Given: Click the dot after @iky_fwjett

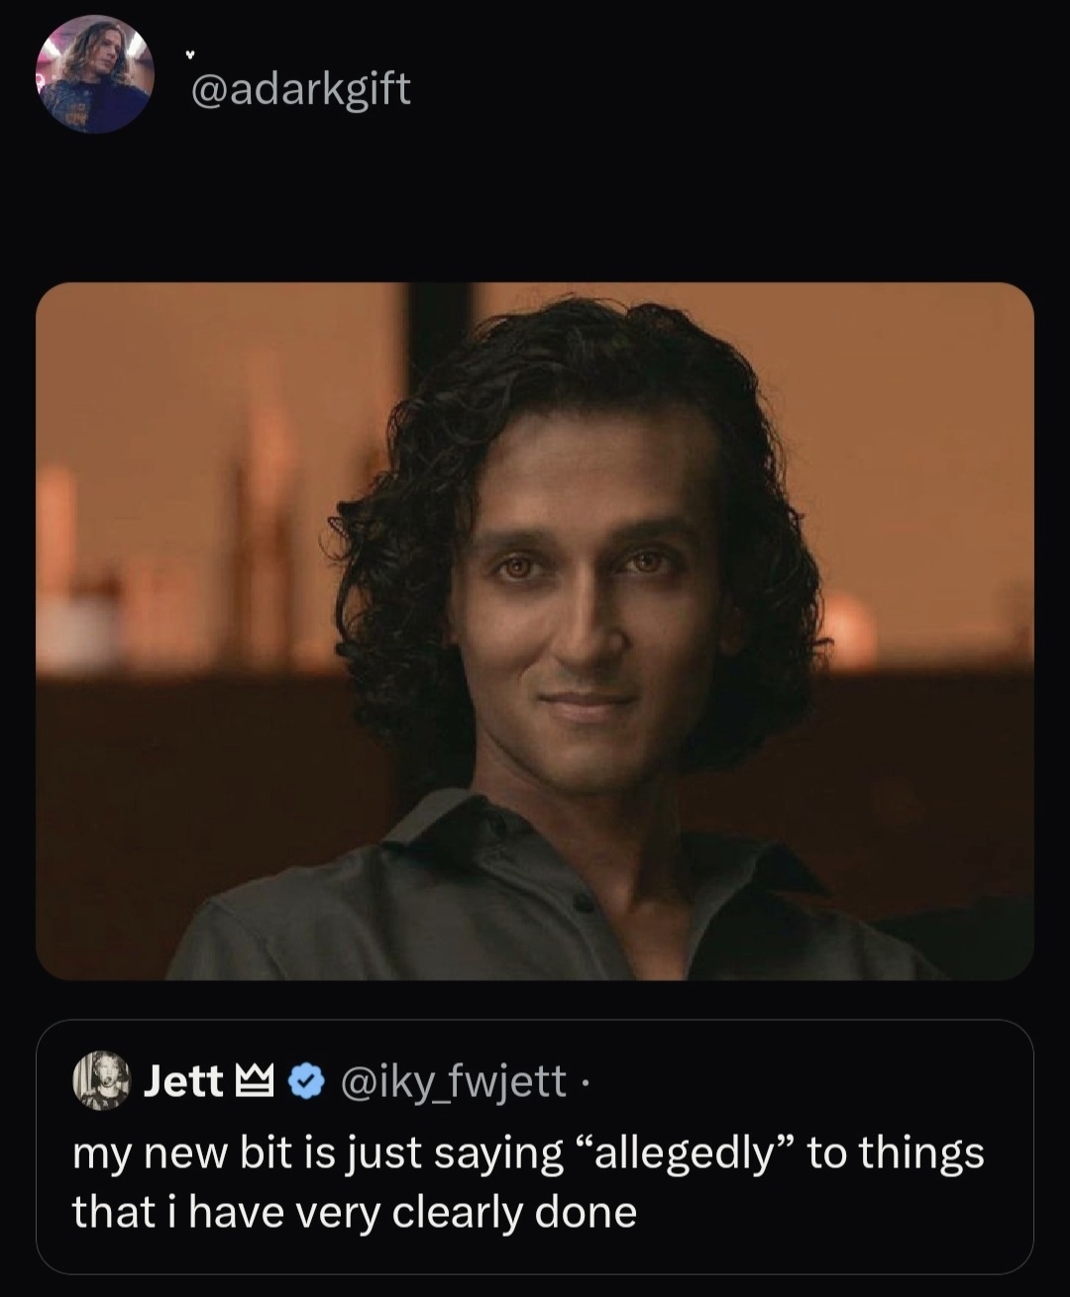Looking at the screenshot, I should click(x=583, y=1084).
